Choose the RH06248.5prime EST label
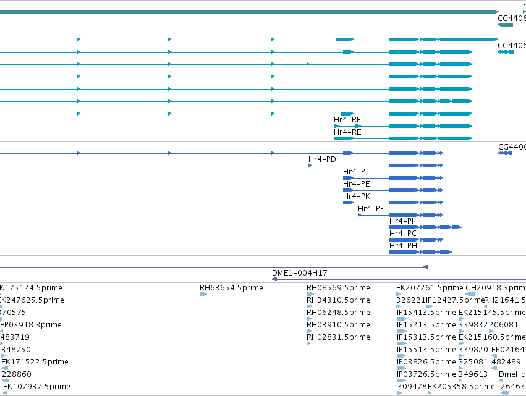 338,313
